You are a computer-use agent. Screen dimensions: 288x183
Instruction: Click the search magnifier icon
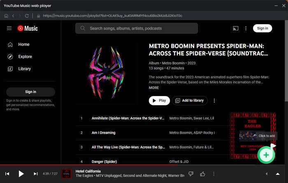[x=83, y=28]
